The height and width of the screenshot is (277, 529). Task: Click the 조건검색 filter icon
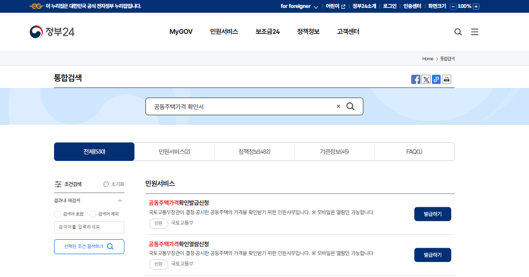click(58, 184)
